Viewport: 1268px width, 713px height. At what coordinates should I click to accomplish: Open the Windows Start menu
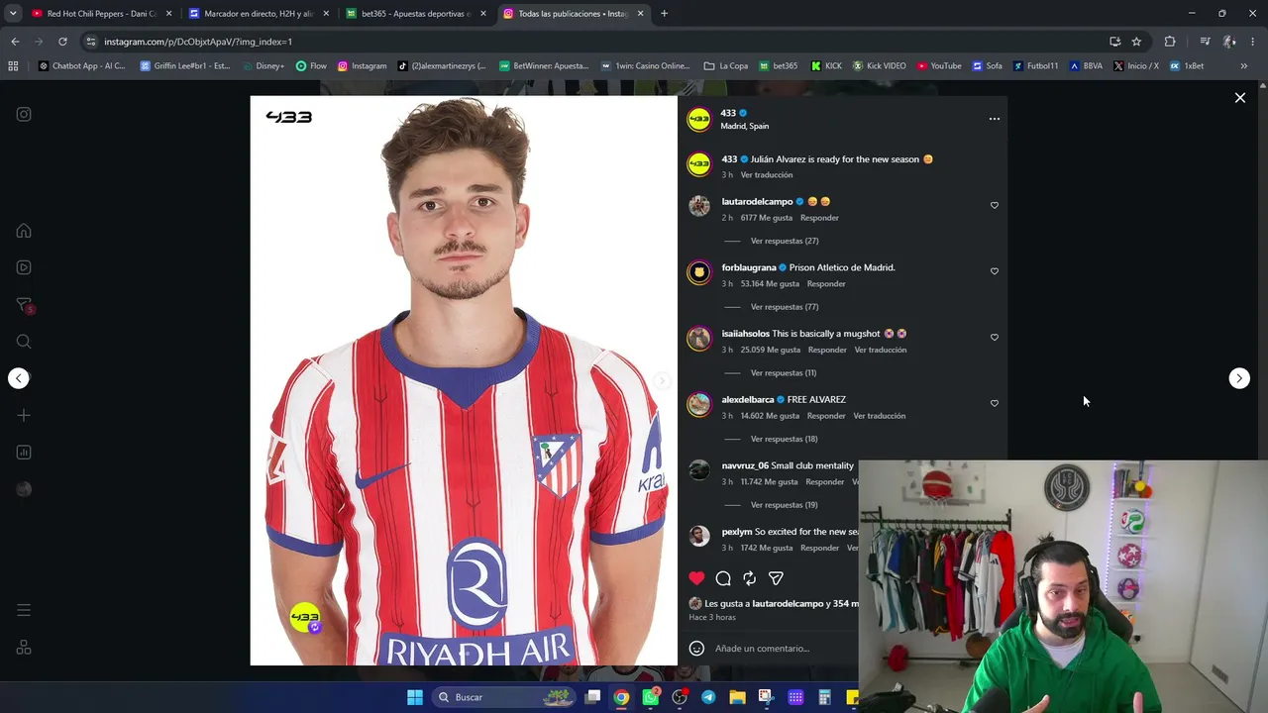tap(415, 697)
